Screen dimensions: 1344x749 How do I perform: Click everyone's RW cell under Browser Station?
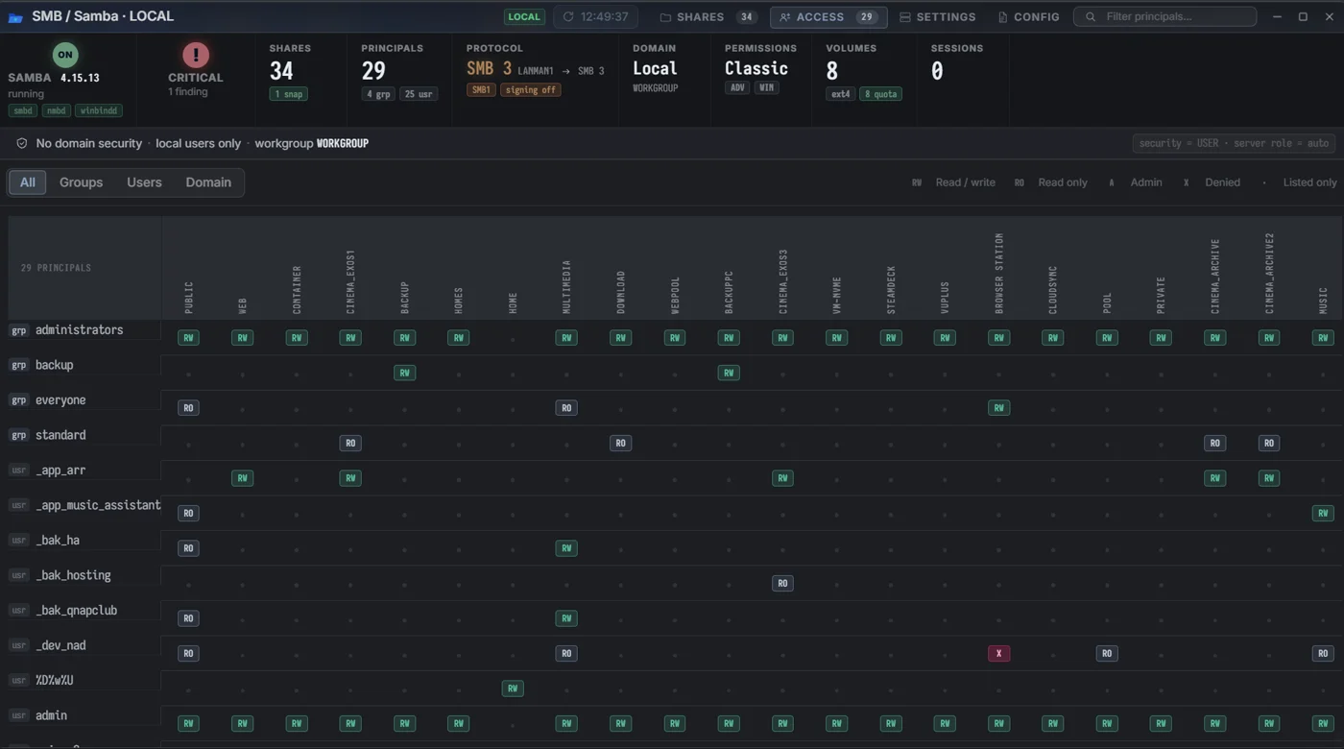coord(998,408)
